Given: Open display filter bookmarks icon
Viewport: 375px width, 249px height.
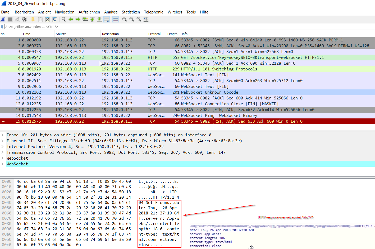Looking at the screenshot, I should (2, 27).
